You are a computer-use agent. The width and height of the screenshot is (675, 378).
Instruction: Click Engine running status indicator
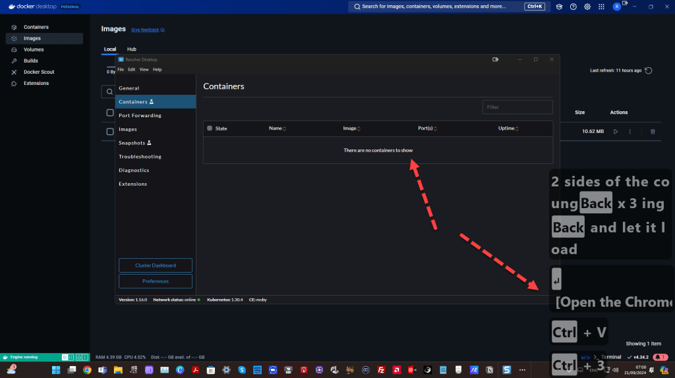(20, 357)
